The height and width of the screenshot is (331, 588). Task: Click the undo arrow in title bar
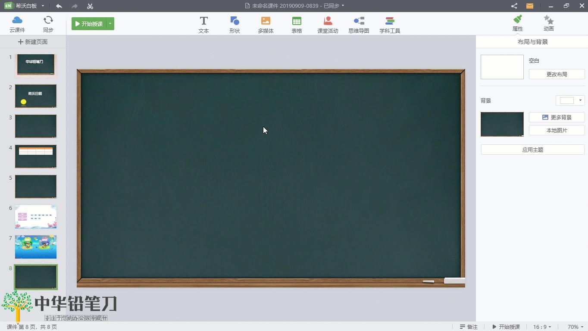tap(59, 6)
